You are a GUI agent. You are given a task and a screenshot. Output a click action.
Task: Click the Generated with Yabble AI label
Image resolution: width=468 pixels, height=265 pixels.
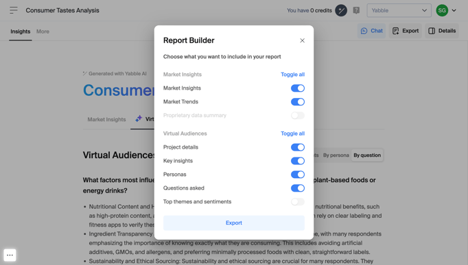tap(115, 73)
